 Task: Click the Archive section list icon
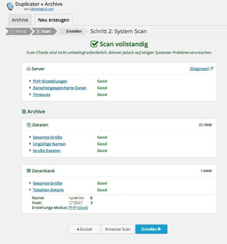(x=24, y=112)
